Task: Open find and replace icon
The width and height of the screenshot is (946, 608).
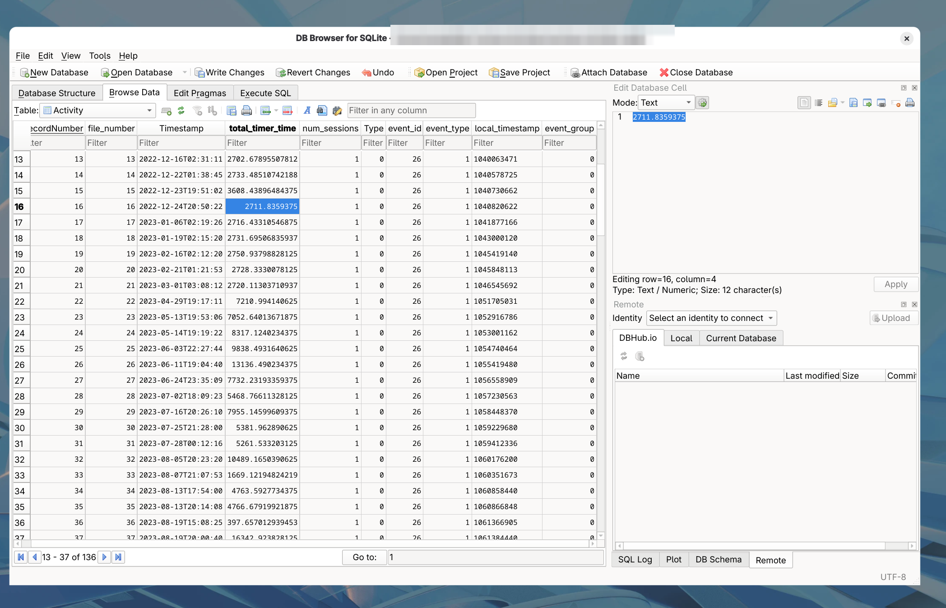Action: [337, 110]
